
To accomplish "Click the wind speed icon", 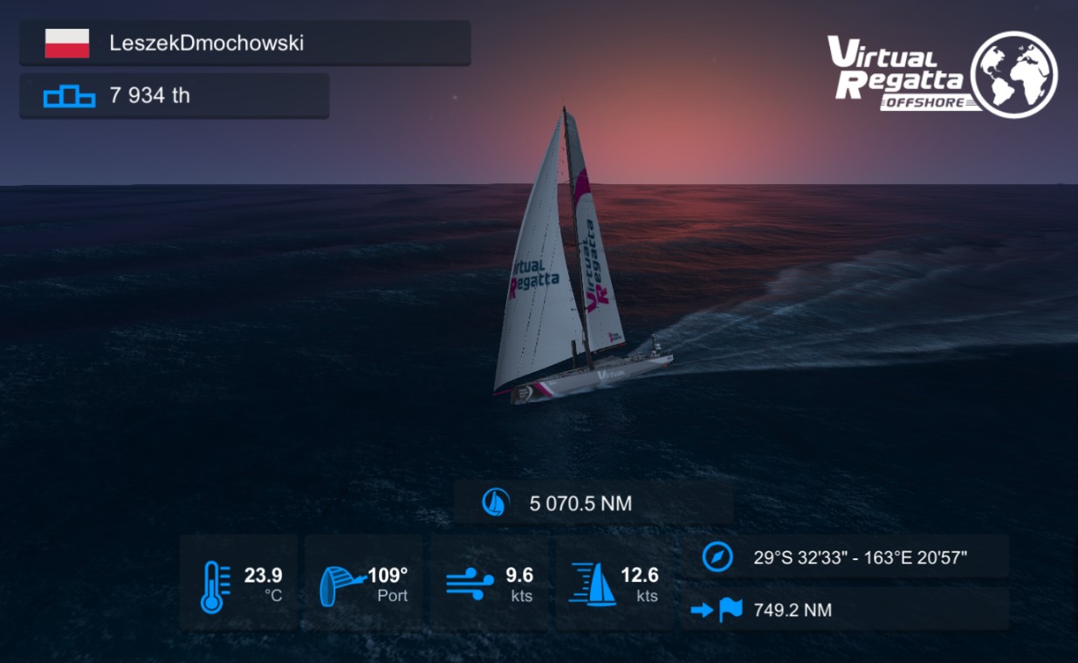I will 470,584.
